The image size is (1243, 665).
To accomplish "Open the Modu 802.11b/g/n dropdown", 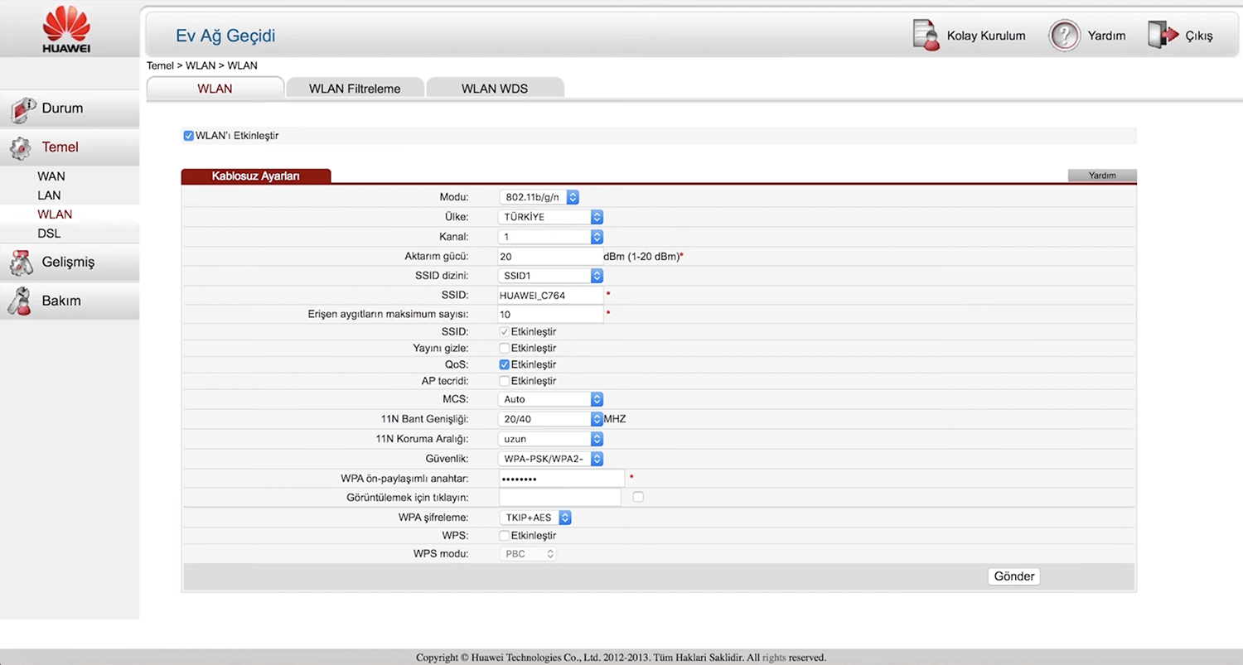I will pyautogui.click(x=539, y=197).
